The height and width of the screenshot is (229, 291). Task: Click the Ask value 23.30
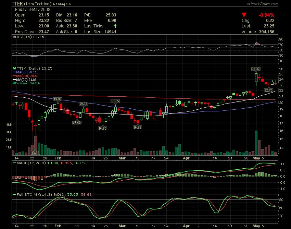pyautogui.click(x=72, y=26)
